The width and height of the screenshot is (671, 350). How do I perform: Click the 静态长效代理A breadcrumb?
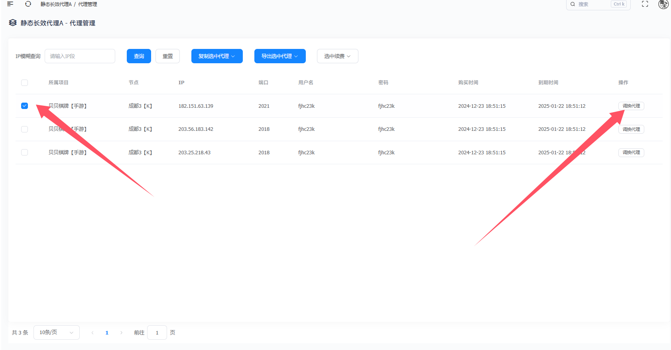(x=56, y=4)
